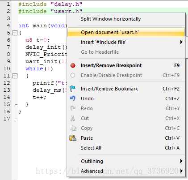Click the grayed Redo arrow icon
This screenshot has height=180, width=188.
[73, 108]
